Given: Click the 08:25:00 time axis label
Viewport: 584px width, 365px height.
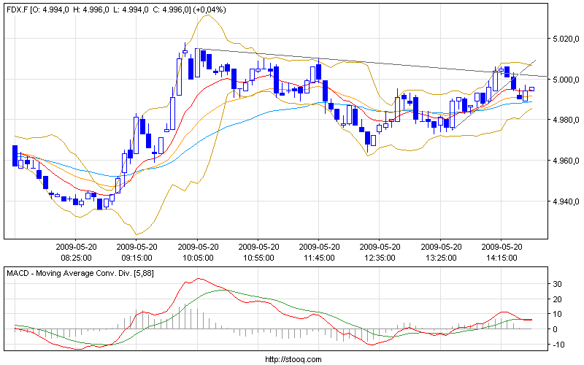Looking at the screenshot, I should pos(76,258).
